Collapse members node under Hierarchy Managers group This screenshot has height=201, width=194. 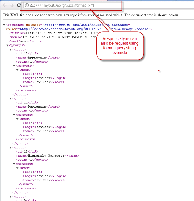[x=14, y=164]
